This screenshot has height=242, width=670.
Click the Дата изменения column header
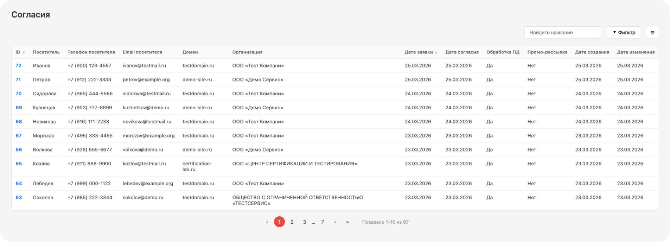pyautogui.click(x=635, y=52)
